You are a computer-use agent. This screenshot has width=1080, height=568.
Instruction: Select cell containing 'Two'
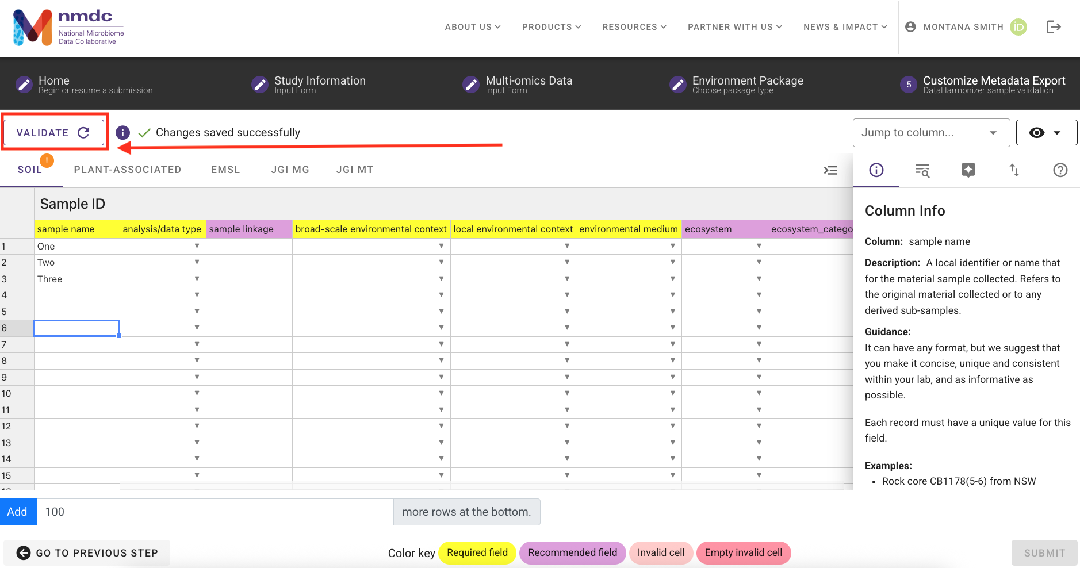coord(76,262)
